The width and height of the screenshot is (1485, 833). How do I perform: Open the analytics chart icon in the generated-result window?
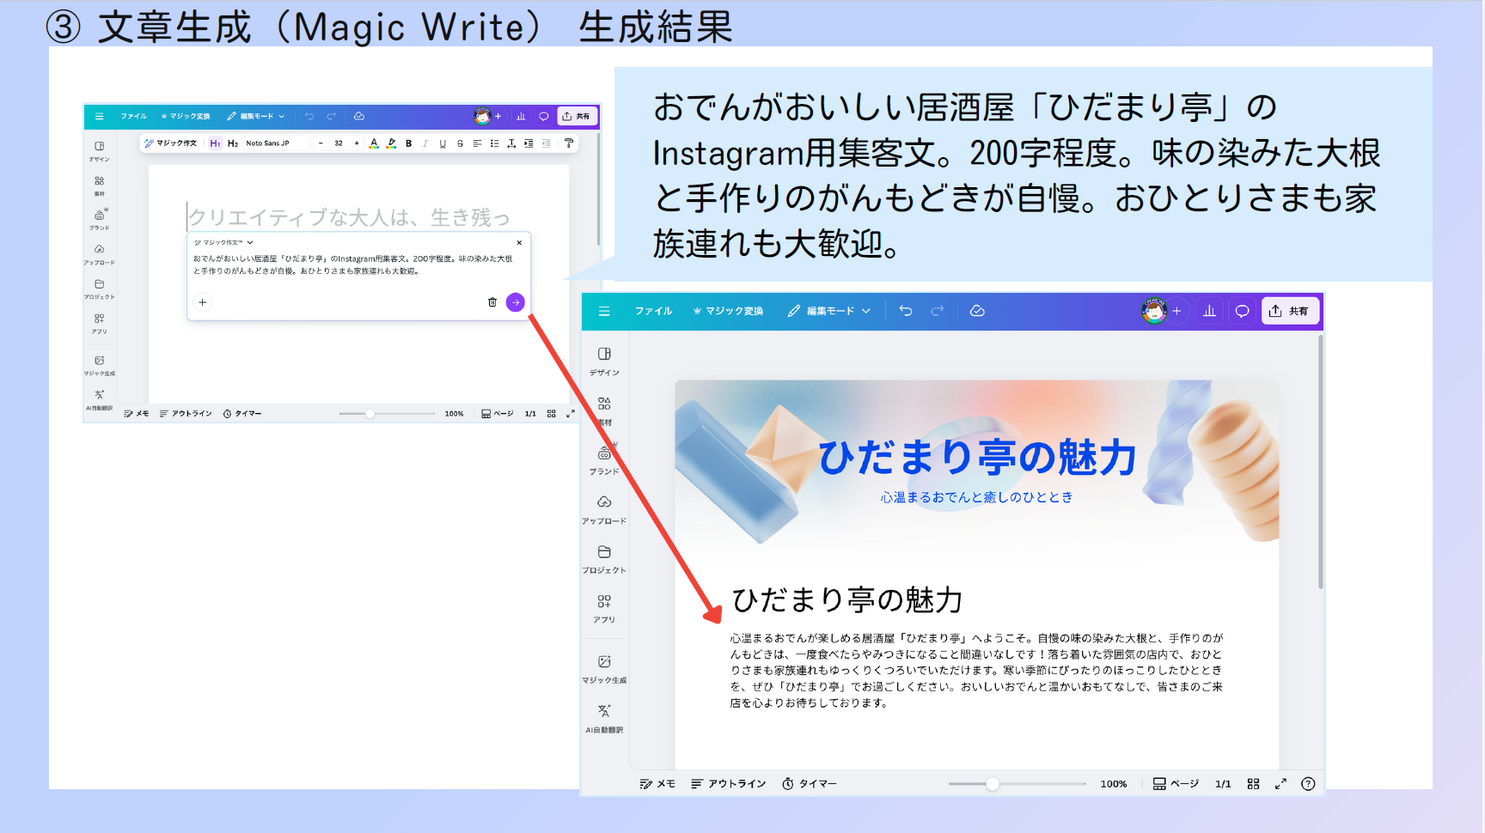[x=1209, y=311]
